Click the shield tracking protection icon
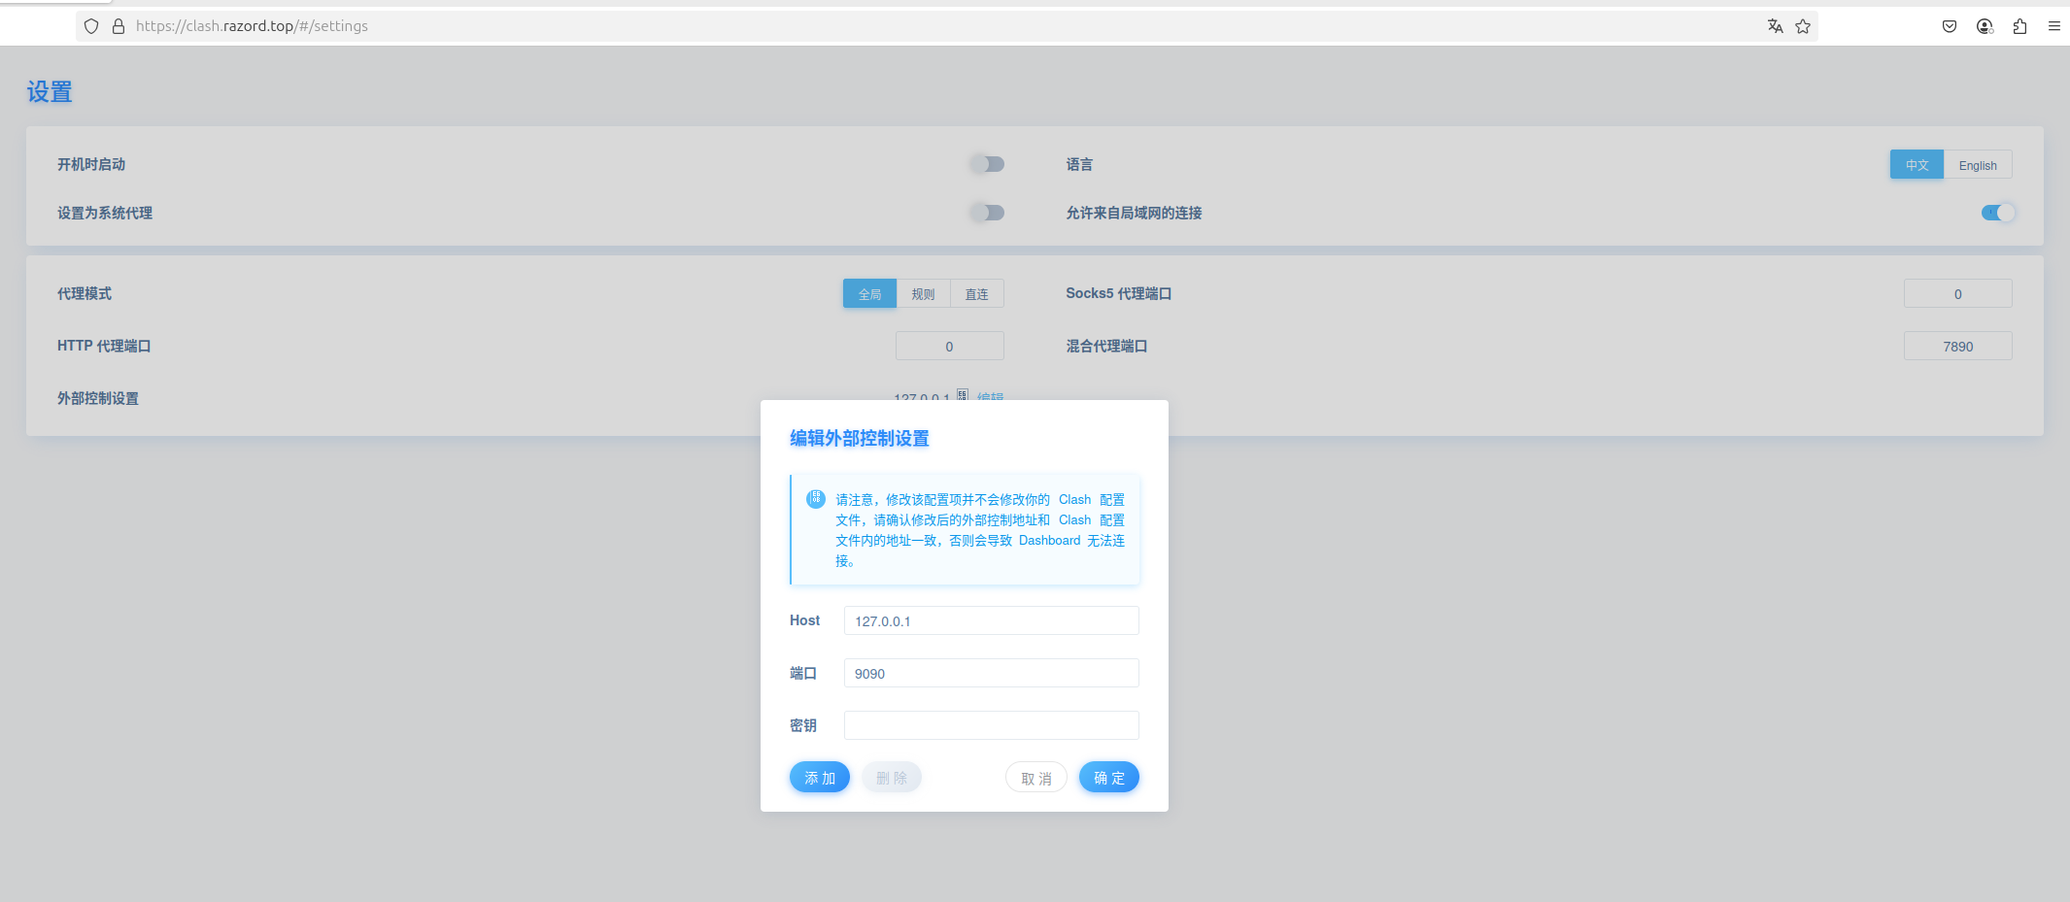Image resolution: width=2070 pixels, height=902 pixels. pyautogui.click(x=91, y=26)
